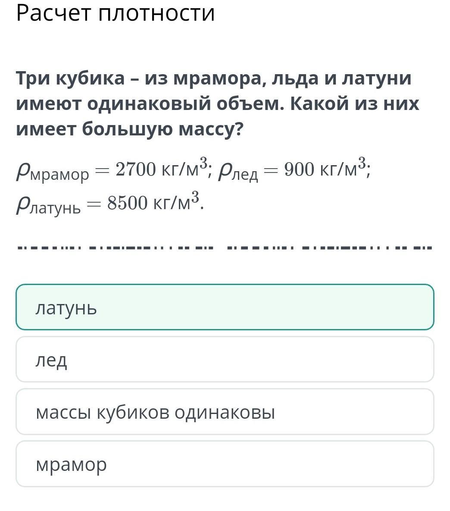
Task: Click "Три кубика" at the question start
Action: click(x=70, y=78)
